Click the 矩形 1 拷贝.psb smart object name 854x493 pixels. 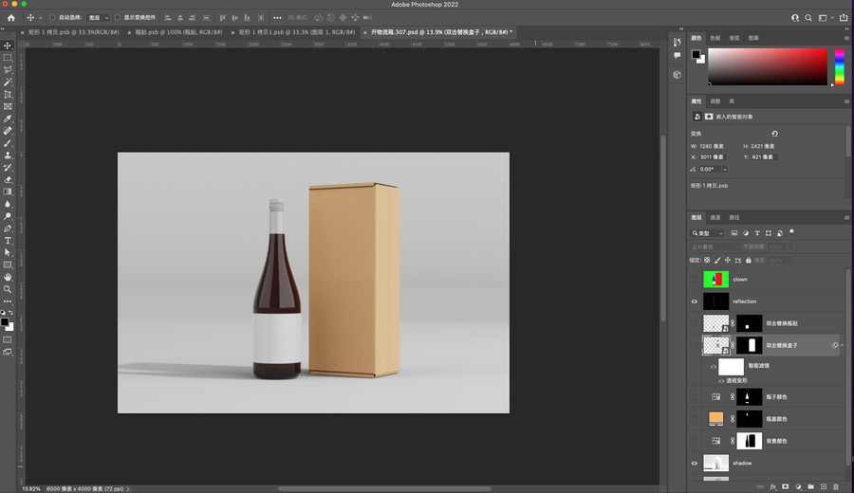pyautogui.click(x=709, y=186)
